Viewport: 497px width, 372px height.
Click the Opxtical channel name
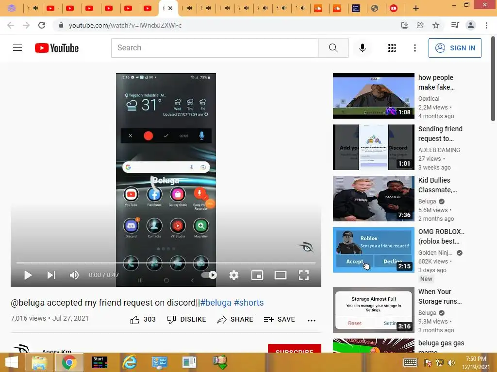coord(429,99)
